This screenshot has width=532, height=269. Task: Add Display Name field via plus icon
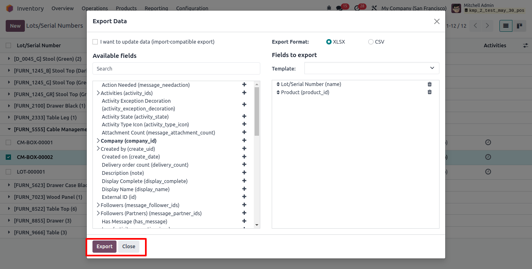click(x=244, y=189)
